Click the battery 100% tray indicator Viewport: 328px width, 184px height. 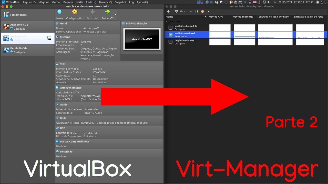pos(240,2)
